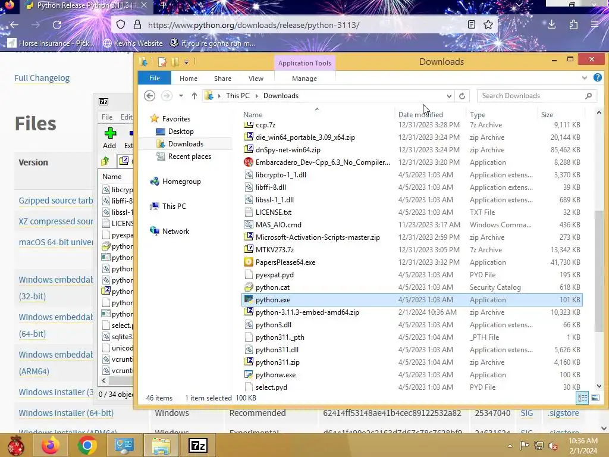This screenshot has height=457, width=609.
Task: Click the 7-Zip up folder icon
Action: 105,161
